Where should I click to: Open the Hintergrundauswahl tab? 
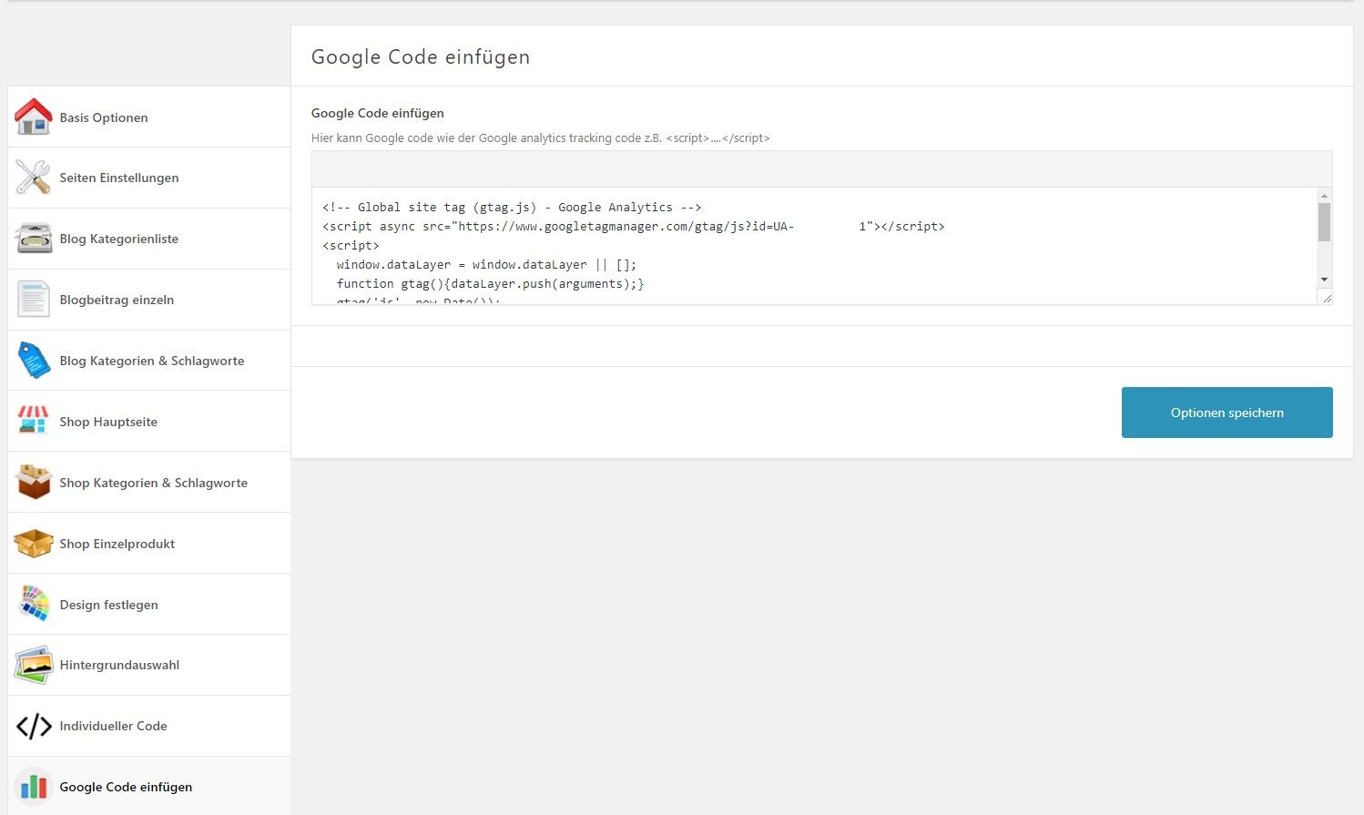[149, 665]
